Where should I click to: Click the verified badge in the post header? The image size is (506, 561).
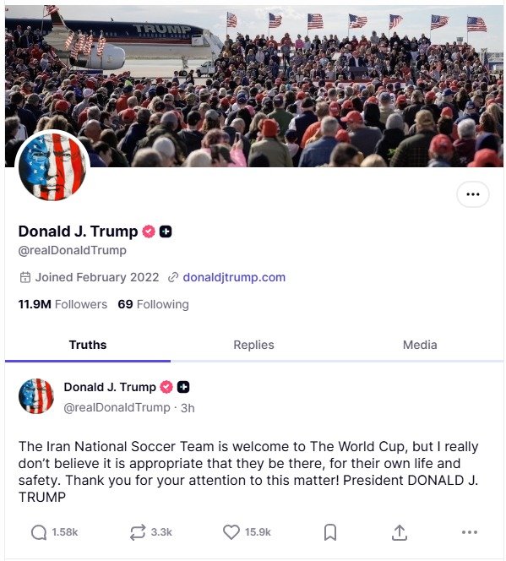166,387
